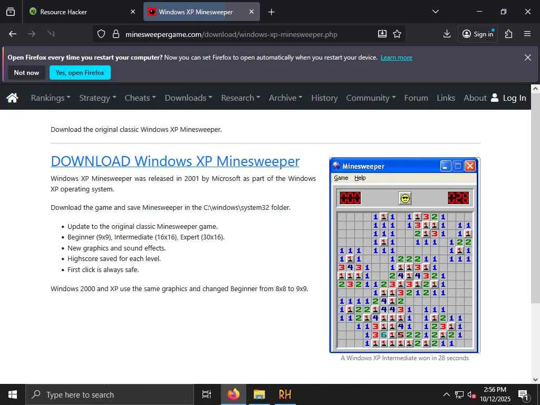Dismiss the Open Firefox notification bar
This screenshot has height=405, width=540.
point(527,57)
